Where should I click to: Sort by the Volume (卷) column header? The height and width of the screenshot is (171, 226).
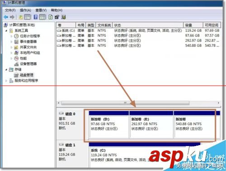(x=66, y=25)
